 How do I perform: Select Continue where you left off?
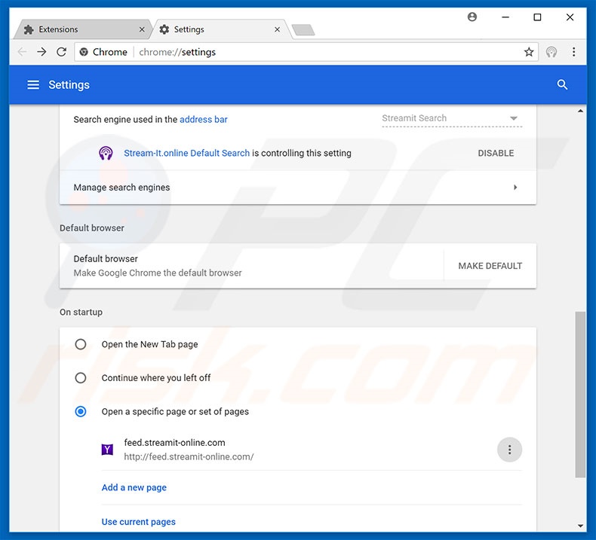click(x=81, y=377)
